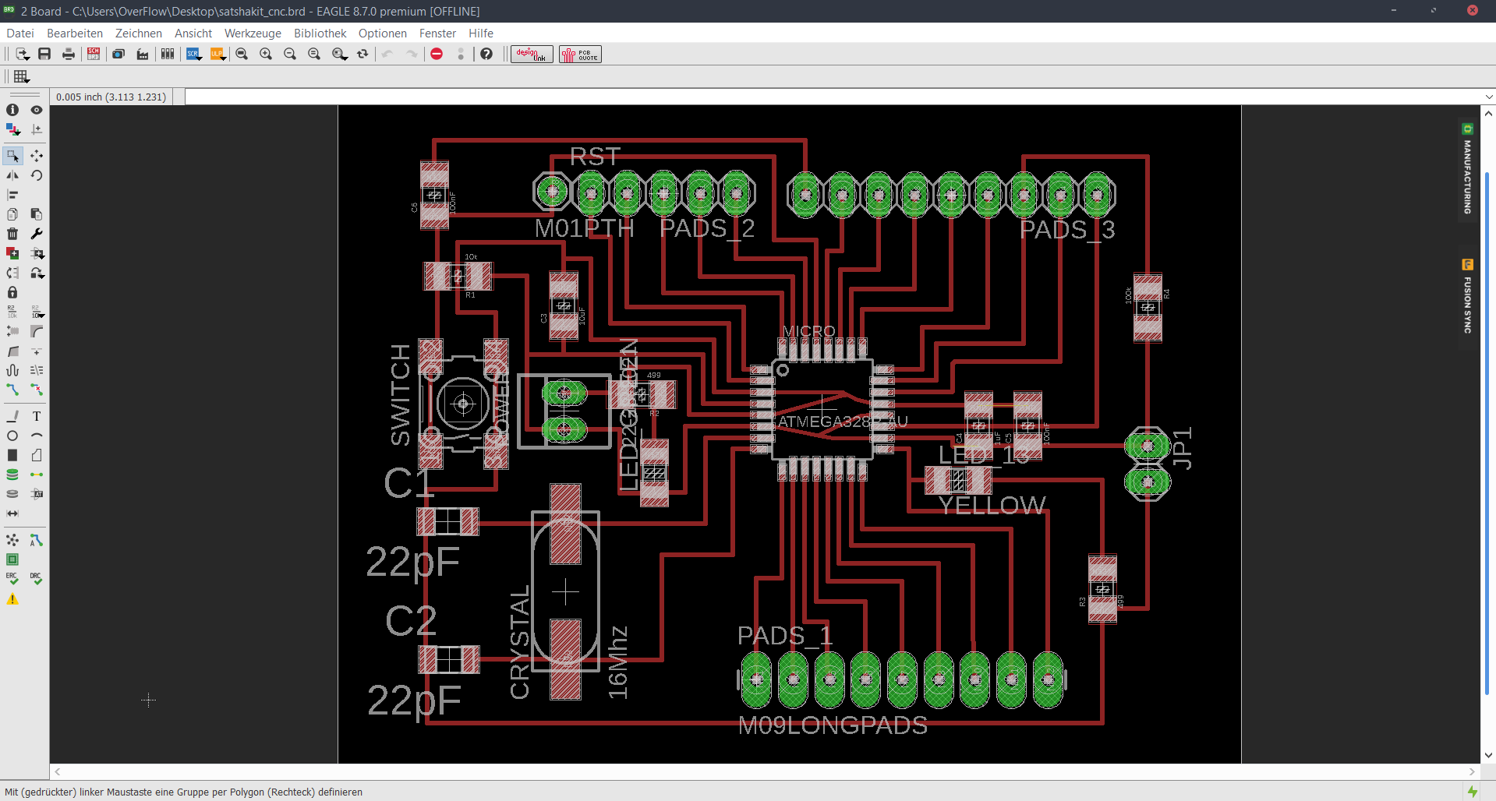Run the DRC design rule check
1496x801 pixels.
tap(37, 579)
